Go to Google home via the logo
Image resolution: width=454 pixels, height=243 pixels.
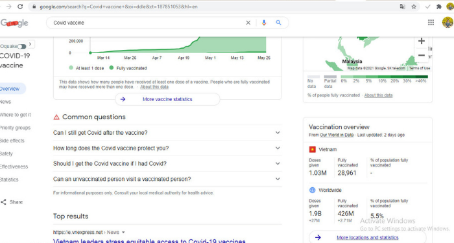coord(14,23)
